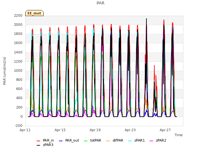This screenshot has height=151, width=202.
Task: Click the PAR (umol/m2/s) y-axis label
Action: coord(4,71)
